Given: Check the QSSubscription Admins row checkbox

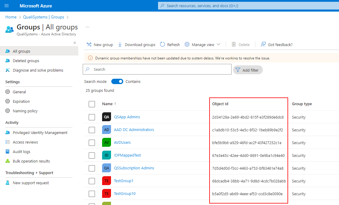Looking at the screenshot, I should (92, 168).
